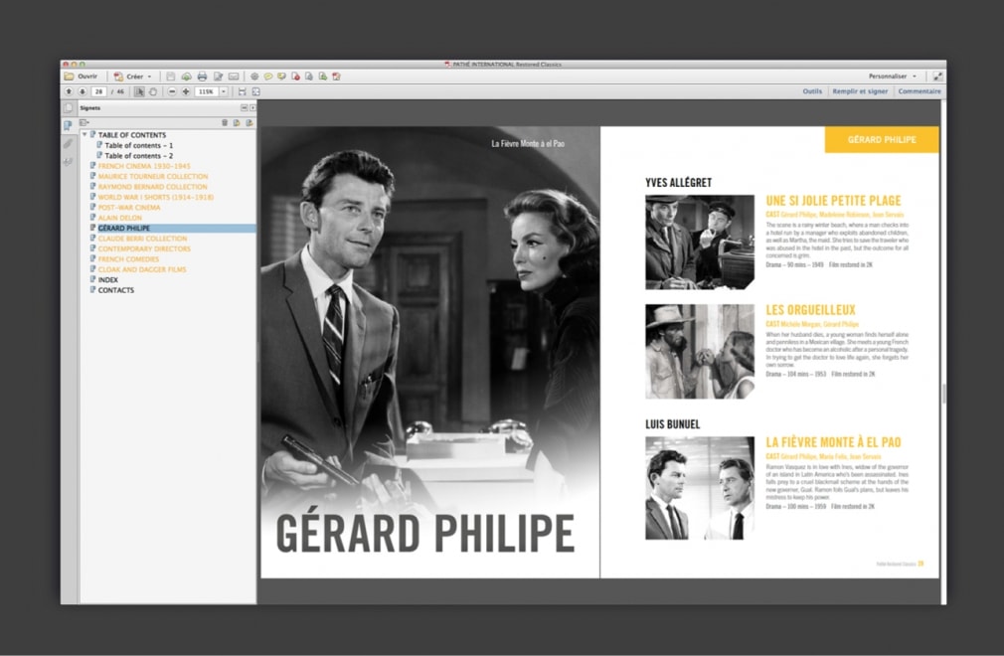Viewport: 1004px width, 656px height.
Task: Open the Commentaire panel
Action: click(x=920, y=90)
